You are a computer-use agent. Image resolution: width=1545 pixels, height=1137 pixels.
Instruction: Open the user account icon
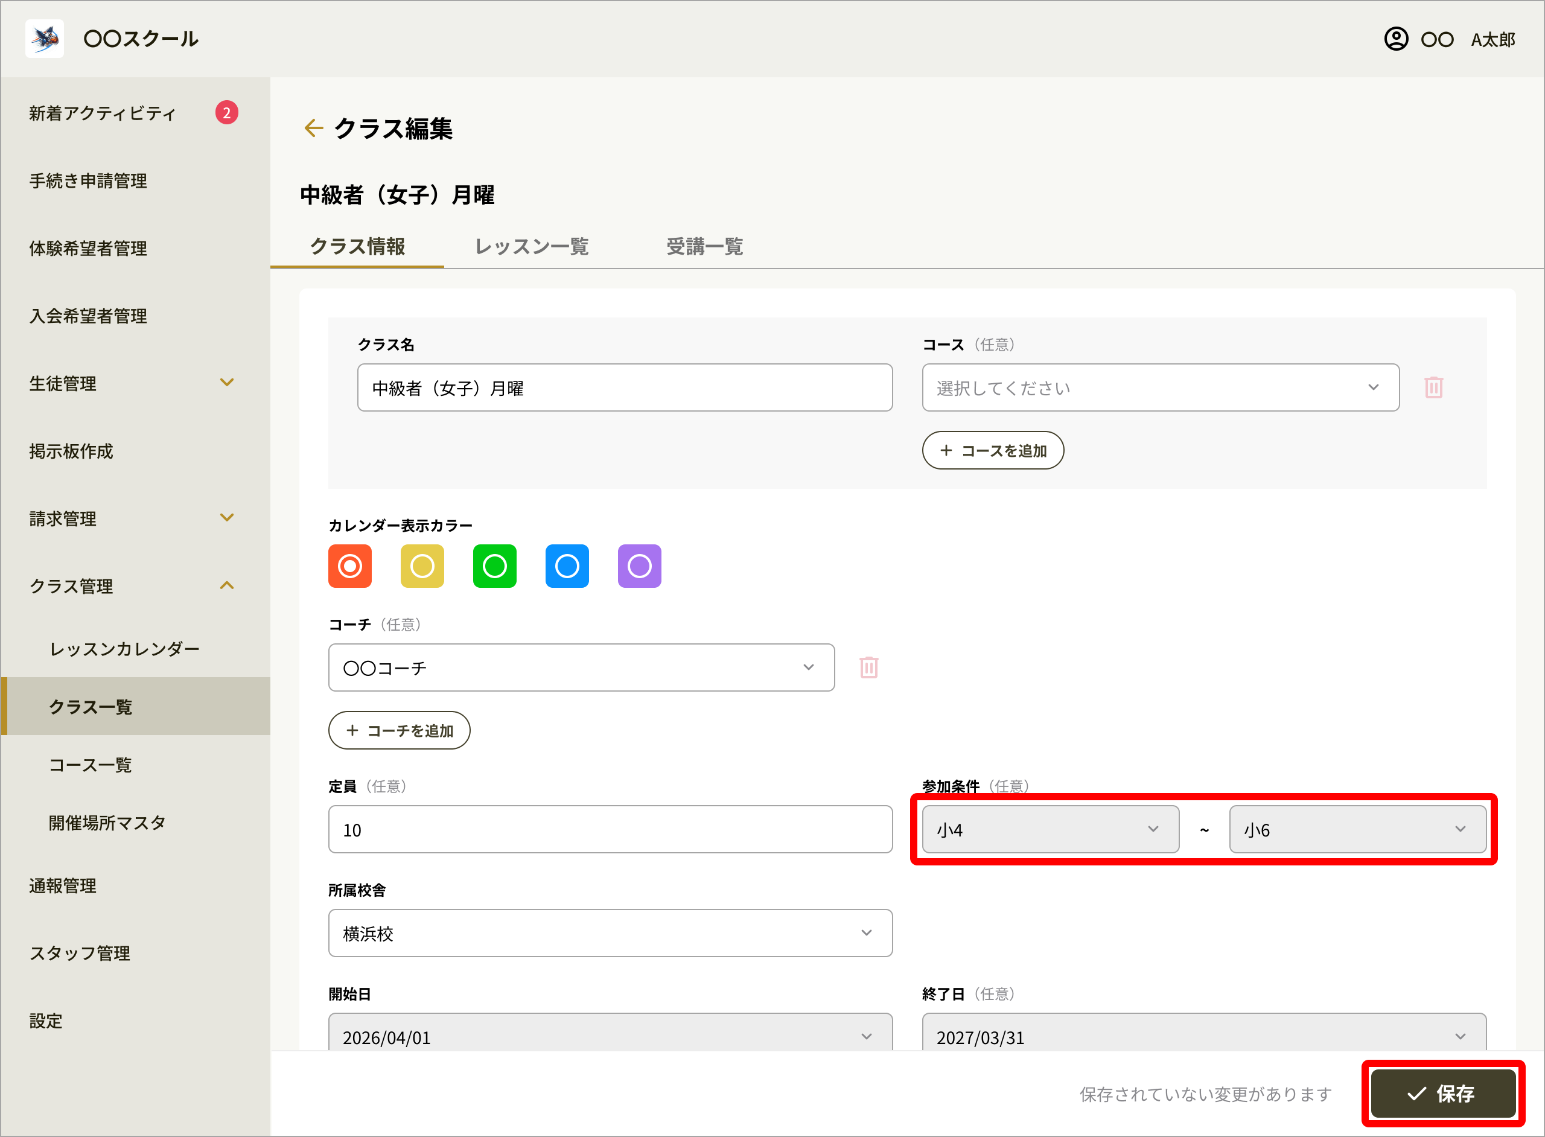point(1396,39)
